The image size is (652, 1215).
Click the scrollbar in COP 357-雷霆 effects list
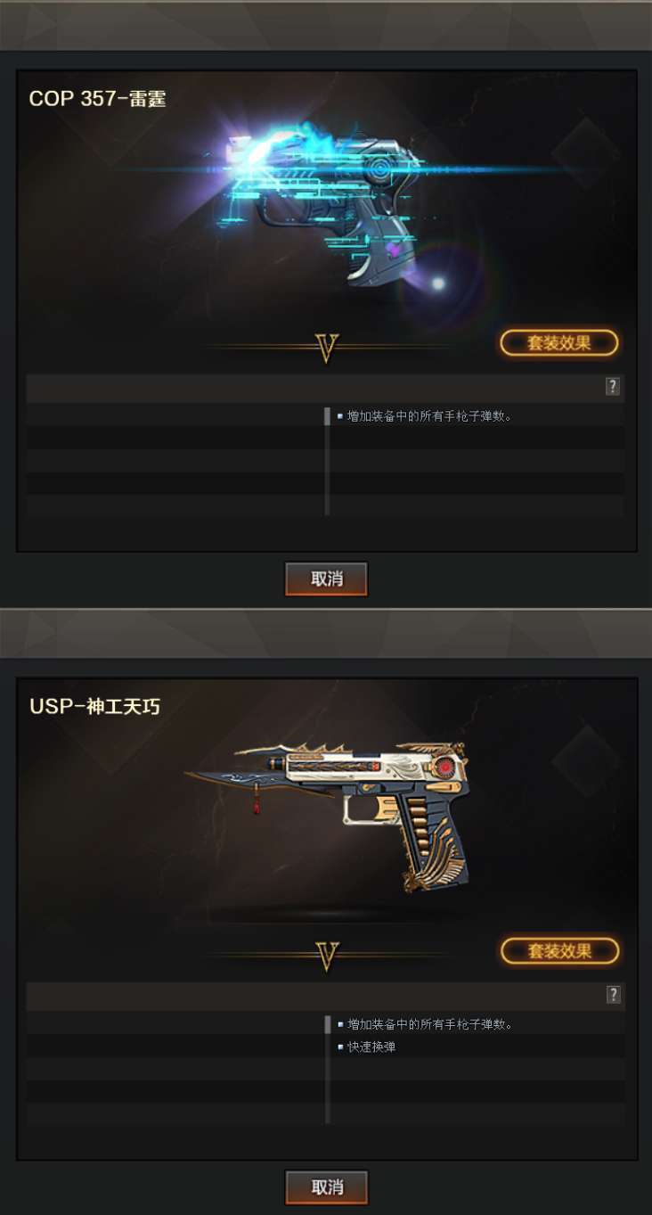point(327,461)
